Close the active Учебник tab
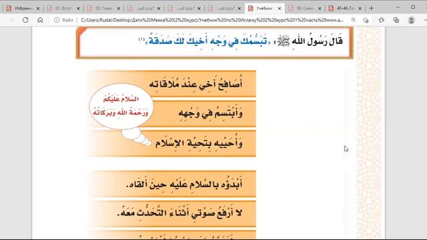 tap(280, 9)
